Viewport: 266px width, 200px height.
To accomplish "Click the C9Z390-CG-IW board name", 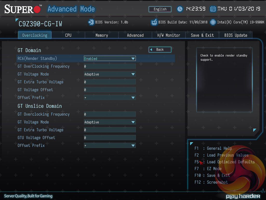I will tap(40, 24).
